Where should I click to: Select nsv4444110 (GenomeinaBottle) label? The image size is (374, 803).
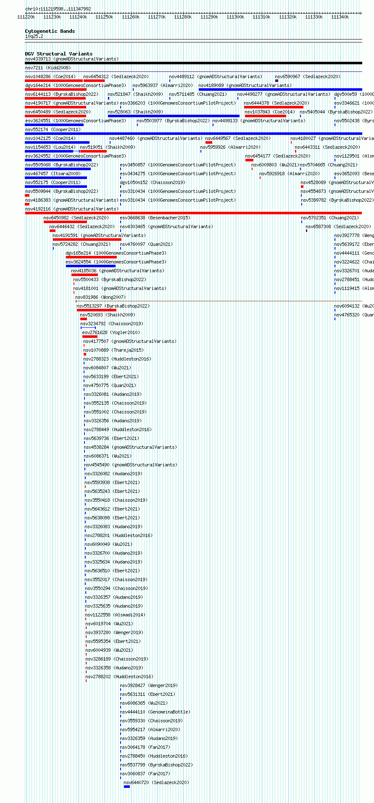click(x=155, y=712)
